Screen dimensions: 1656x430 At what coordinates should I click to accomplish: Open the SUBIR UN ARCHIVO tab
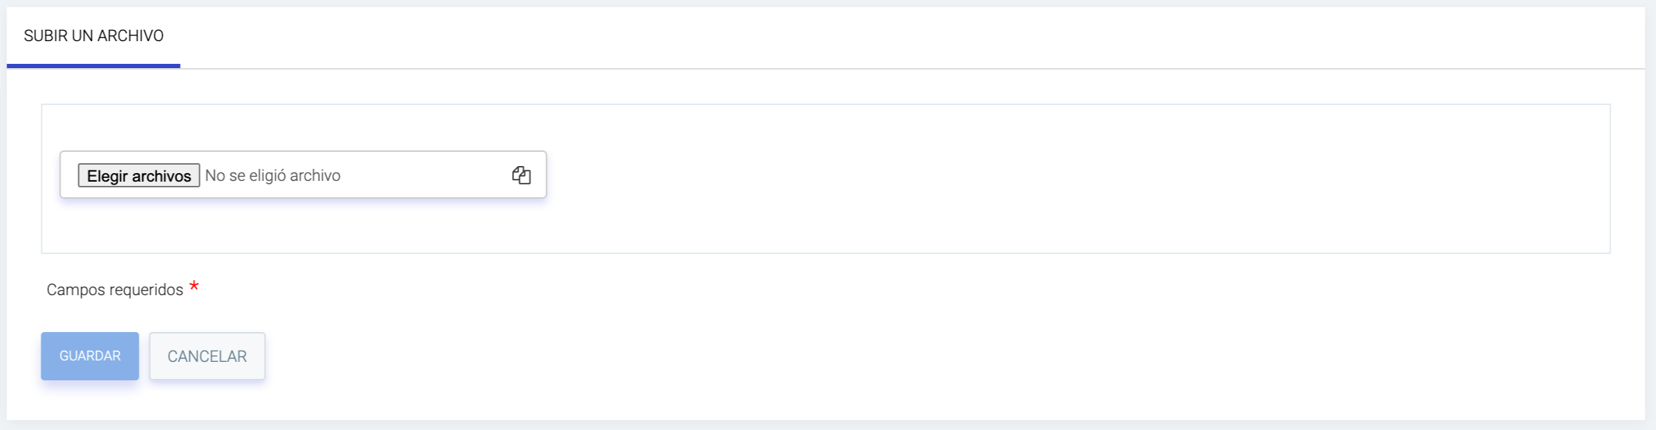[93, 36]
